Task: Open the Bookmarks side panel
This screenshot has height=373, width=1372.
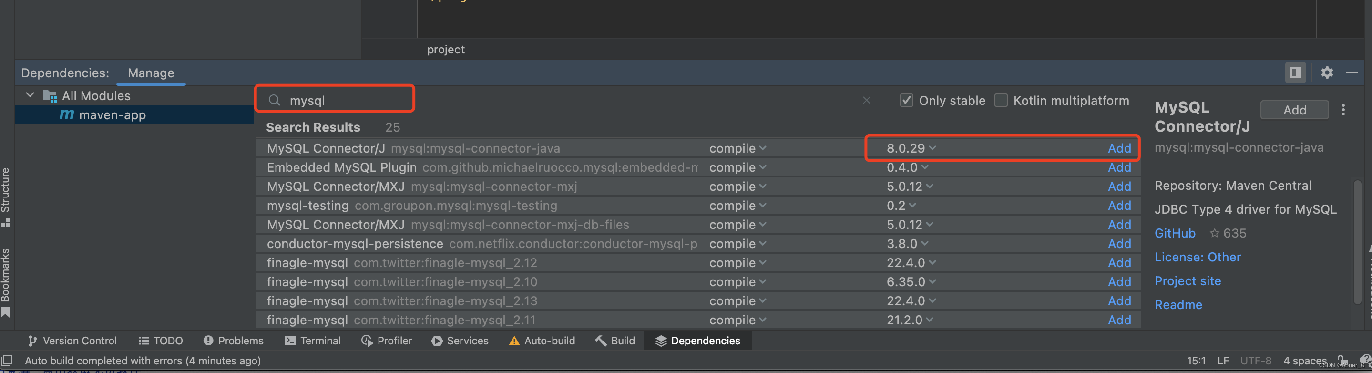Action: pos(5,282)
